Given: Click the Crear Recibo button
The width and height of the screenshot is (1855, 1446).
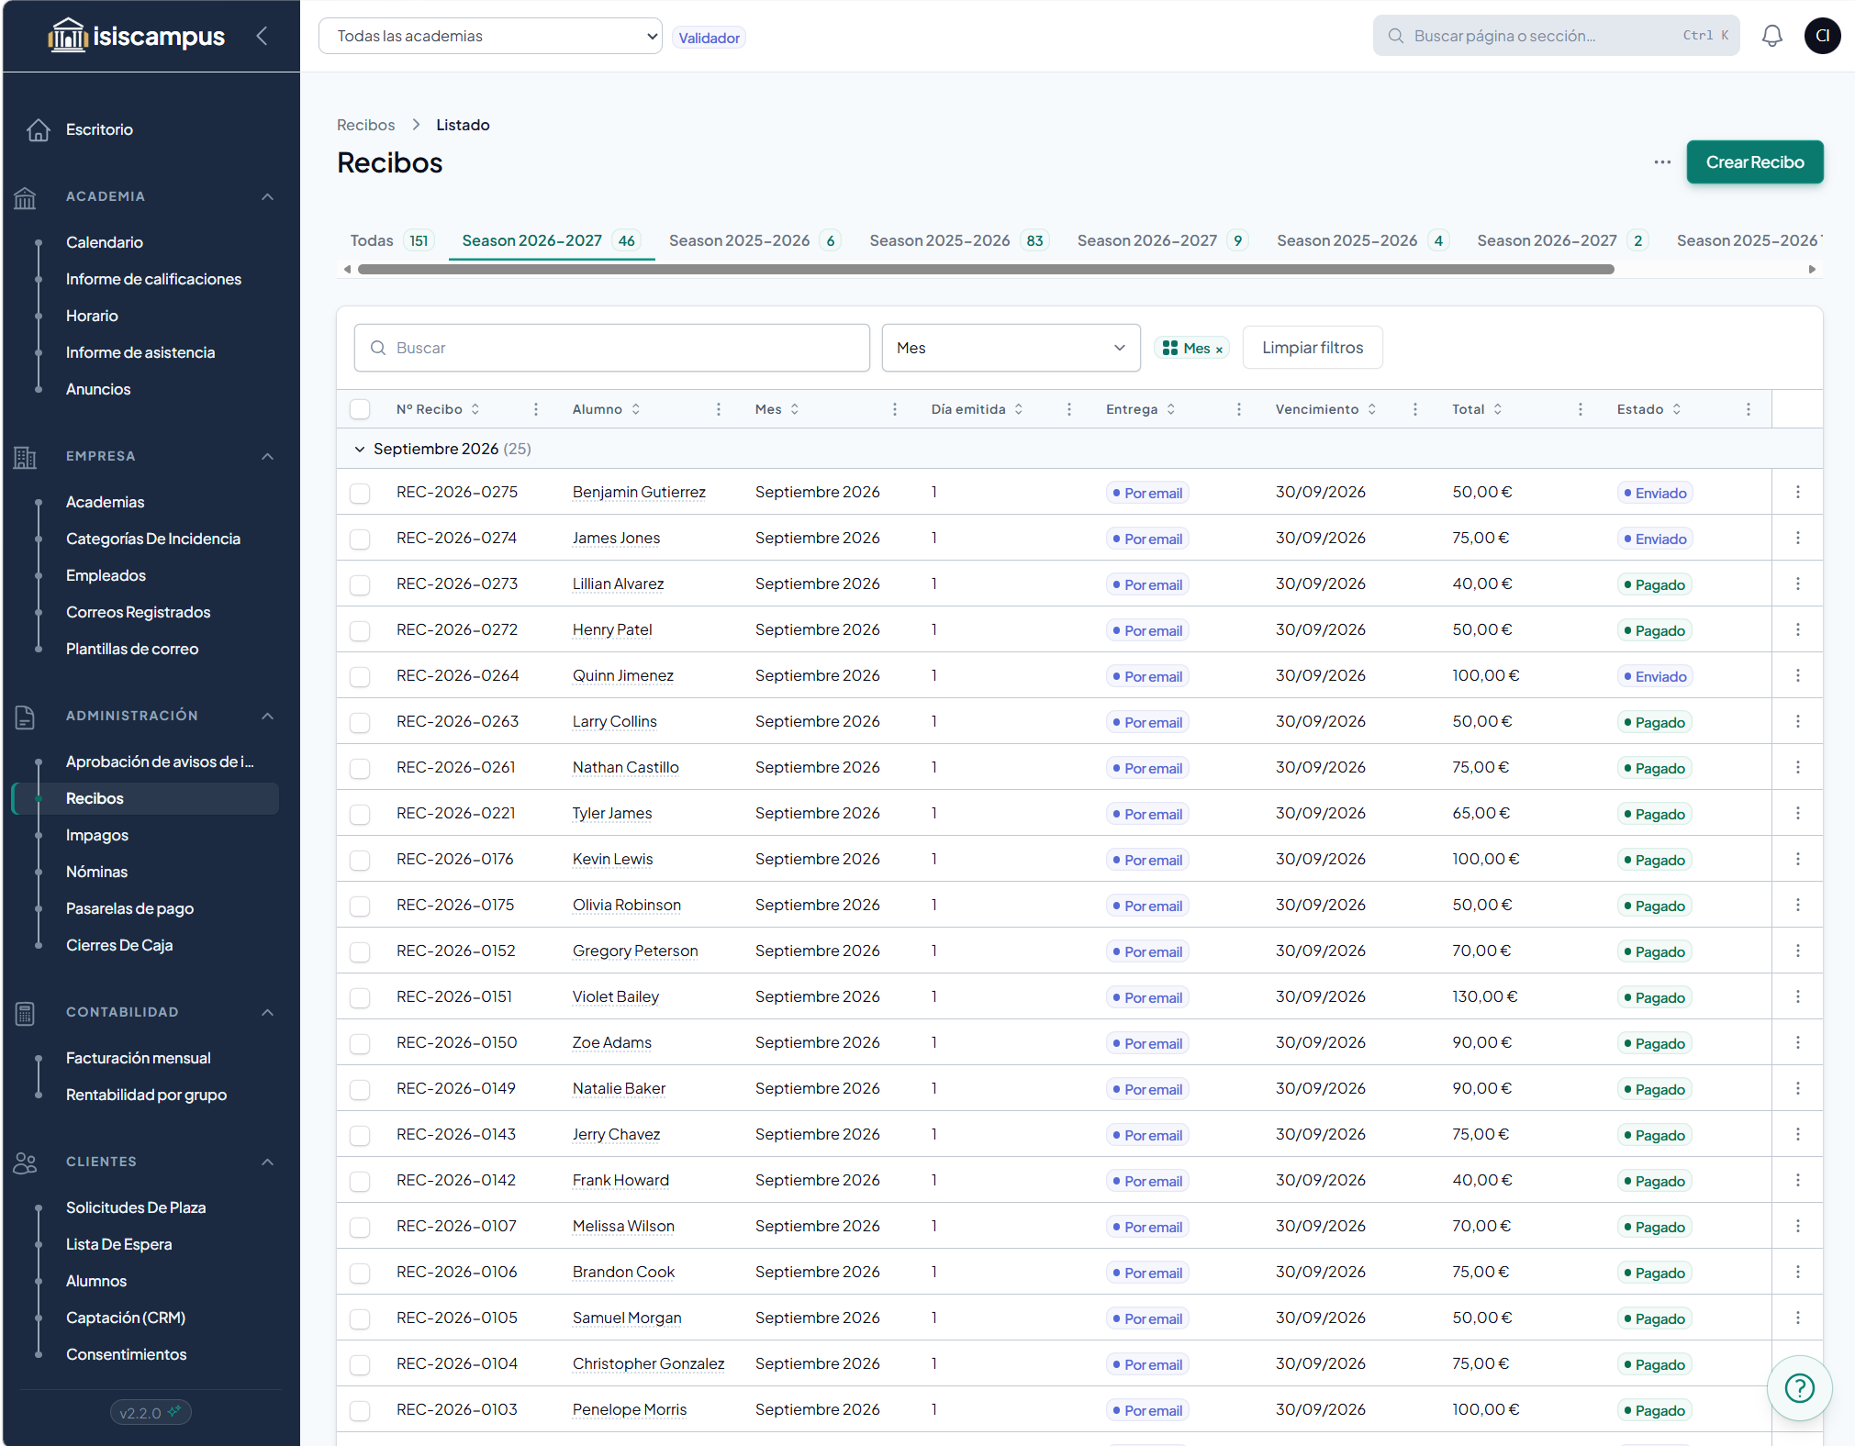Looking at the screenshot, I should 1754,162.
